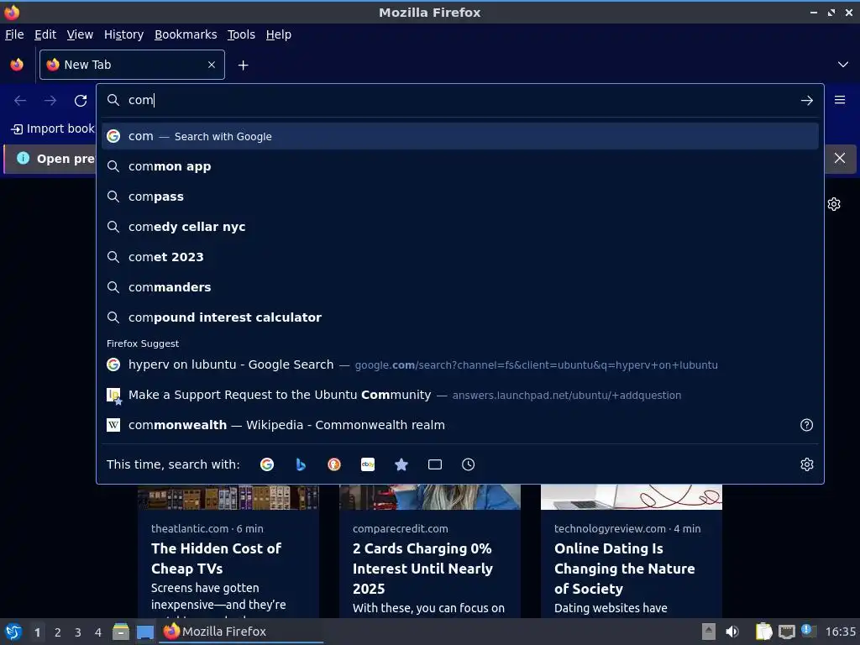The width and height of the screenshot is (860, 645).
Task: Click the help icon on commonwealth suggestion
Action: [x=807, y=425]
